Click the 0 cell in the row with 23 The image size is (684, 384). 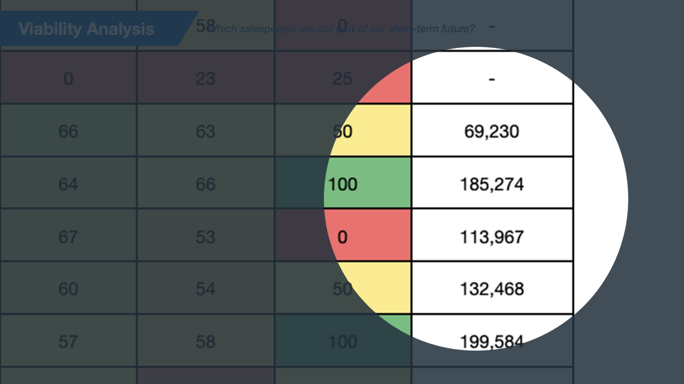pyautogui.click(x=68, y=78)
